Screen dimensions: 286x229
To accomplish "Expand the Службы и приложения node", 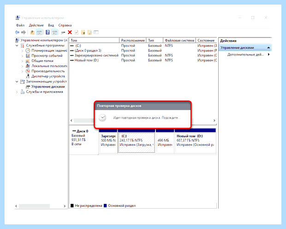I will (x=17, y=92).
